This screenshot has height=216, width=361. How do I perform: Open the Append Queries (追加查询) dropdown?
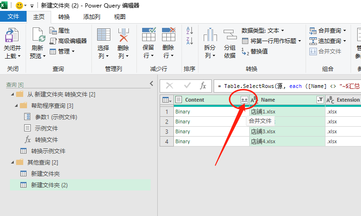(x=328, y=41)
